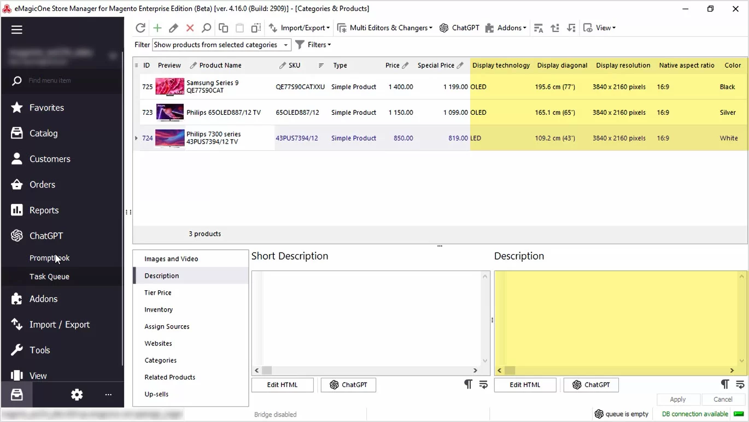Viewport: 749px width, 422px height.
Task: Switch to Images and Video tab
Action: 171,259
